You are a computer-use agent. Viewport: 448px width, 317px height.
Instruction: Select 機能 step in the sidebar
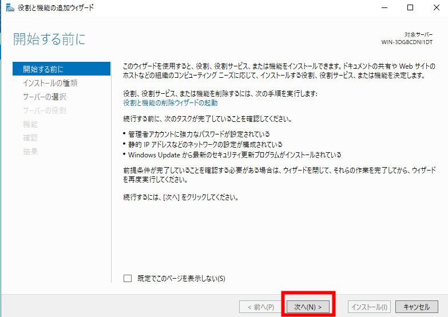[x=30, y=124]
